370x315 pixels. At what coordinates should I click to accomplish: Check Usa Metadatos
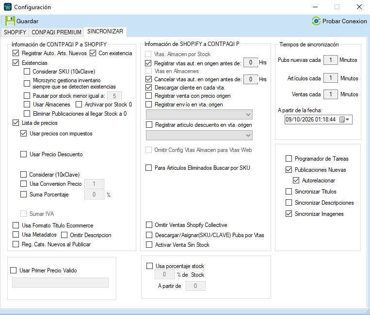pyautogui.click(x=16, y=235)
